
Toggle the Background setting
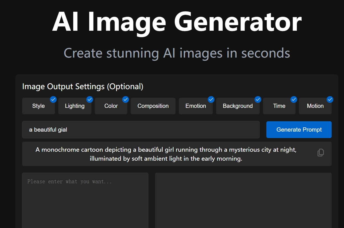click(x=238, y=106)
